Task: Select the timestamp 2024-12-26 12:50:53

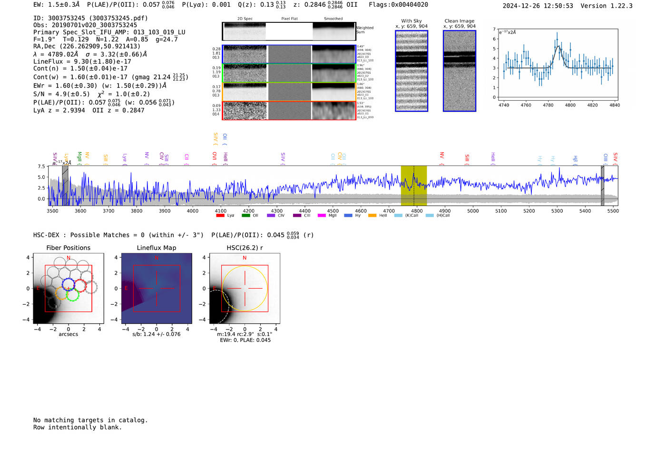Action: click(538, 6)
